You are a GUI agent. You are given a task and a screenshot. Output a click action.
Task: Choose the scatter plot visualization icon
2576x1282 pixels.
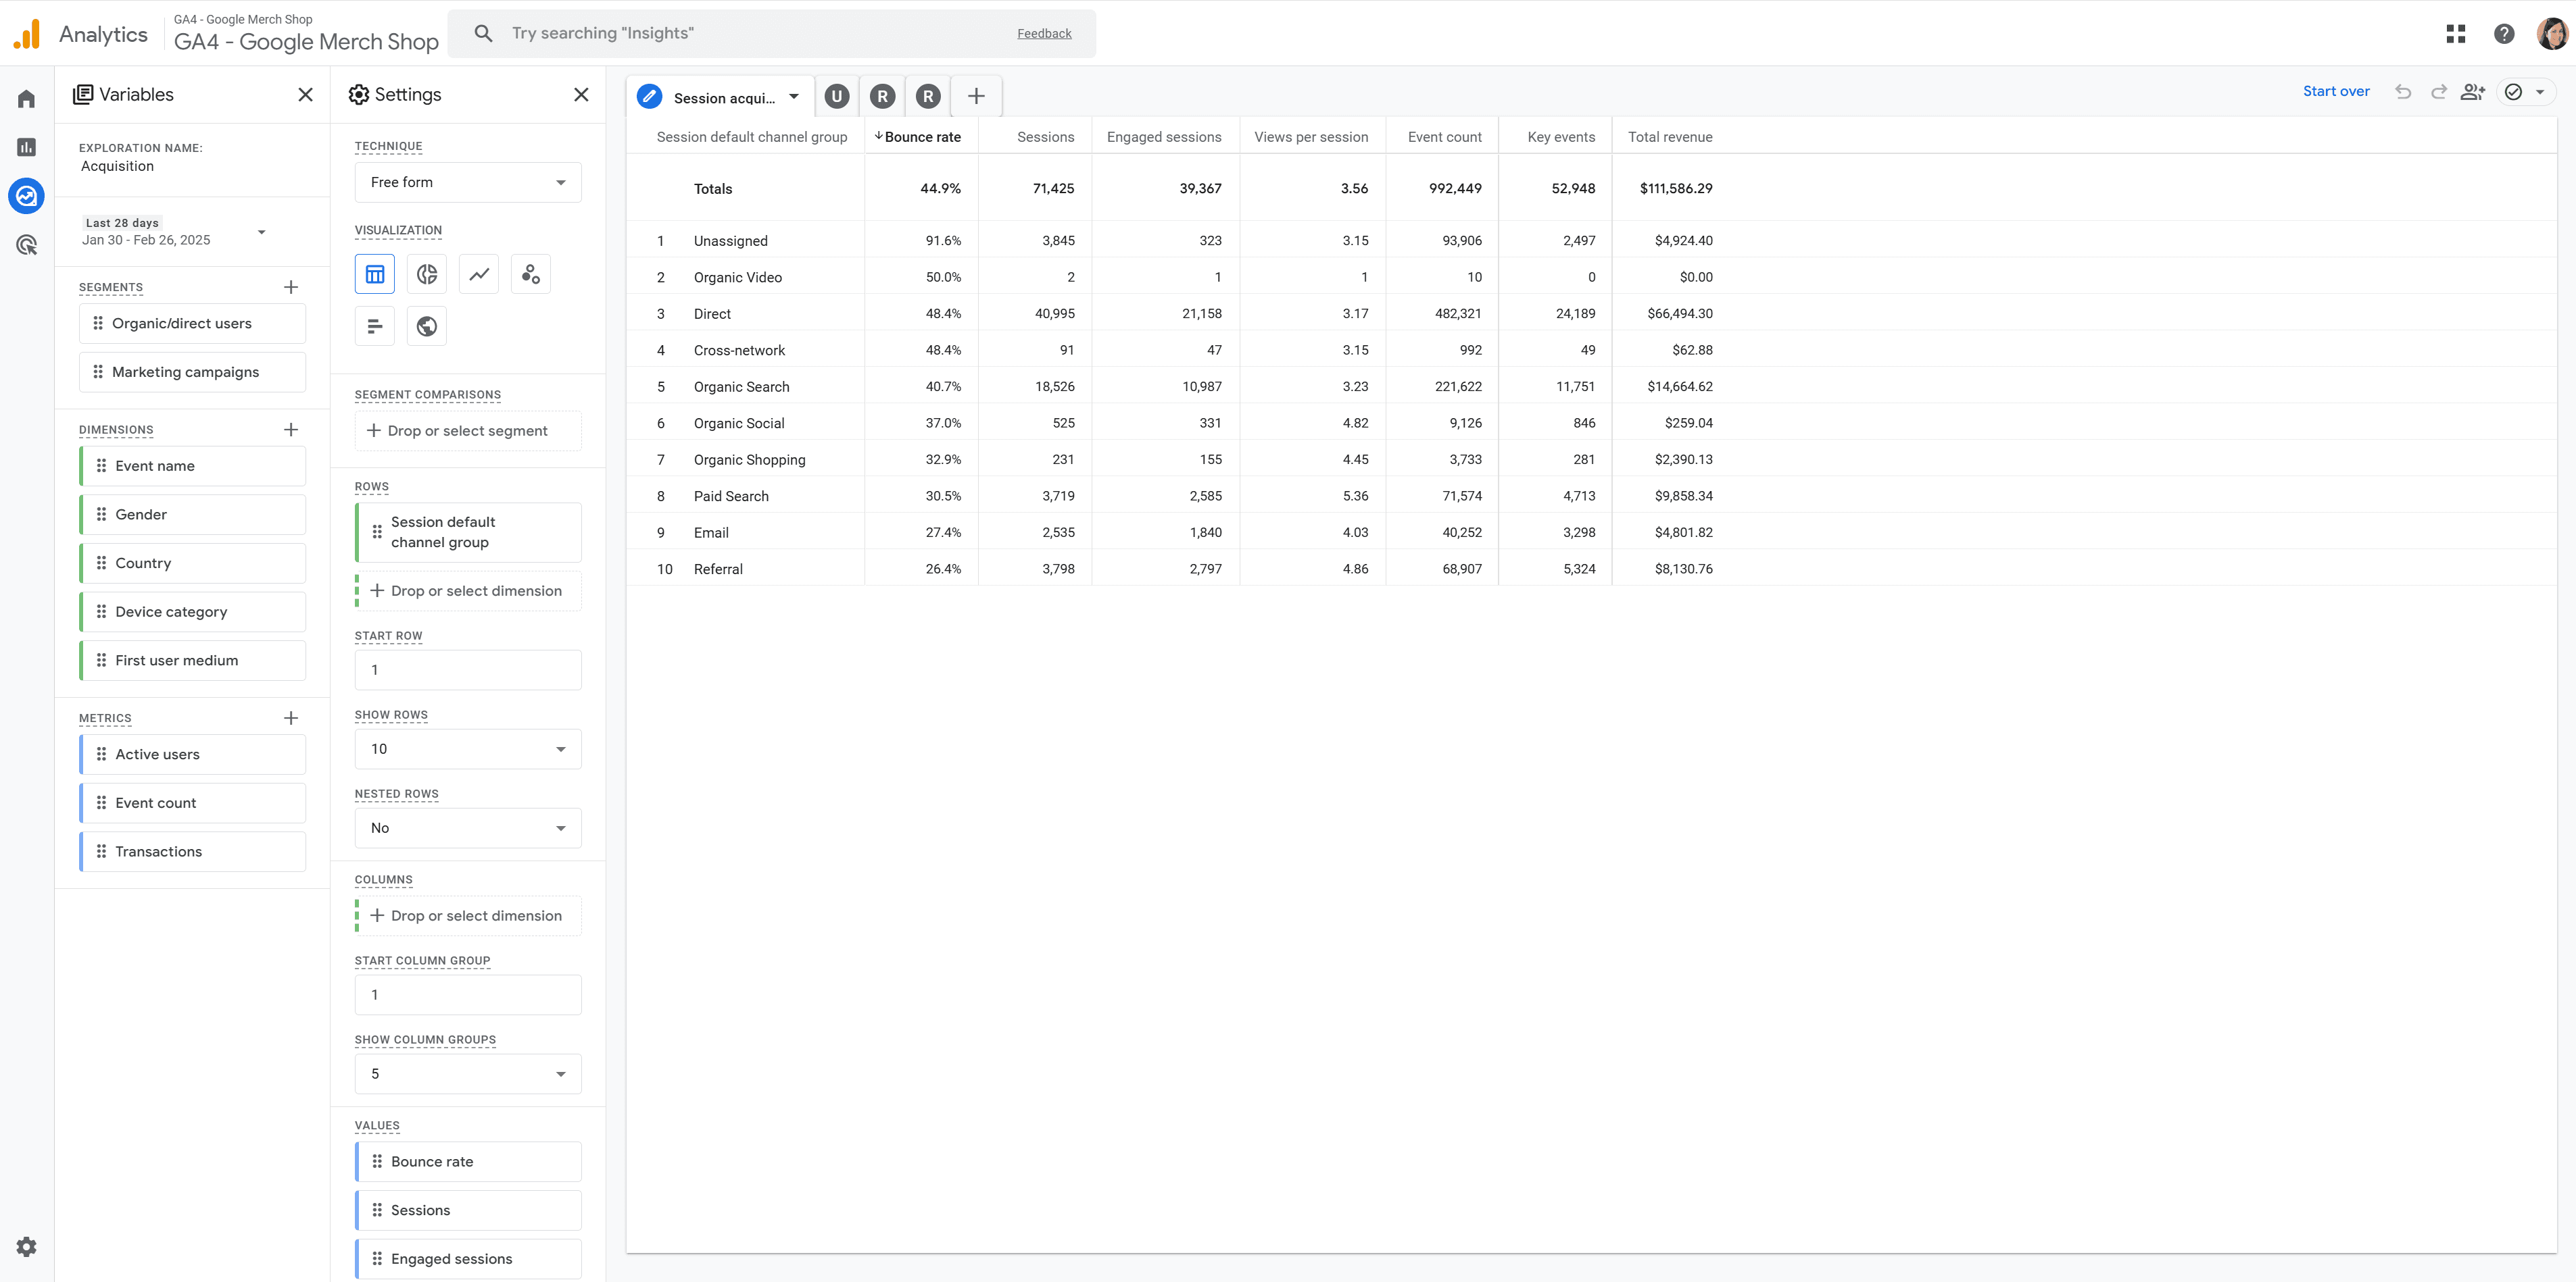pos(531,274)
